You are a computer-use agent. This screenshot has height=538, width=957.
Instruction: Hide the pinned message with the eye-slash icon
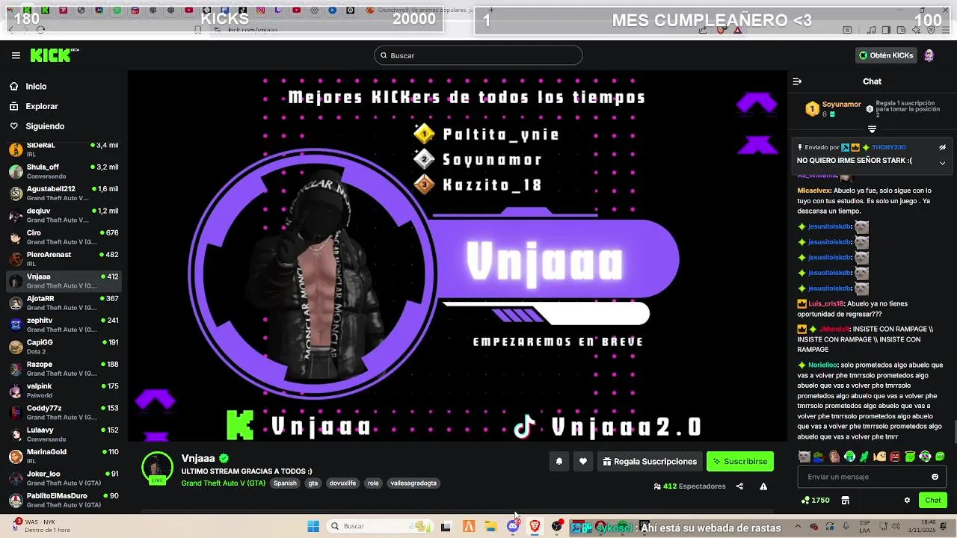[x=942, y=148]
